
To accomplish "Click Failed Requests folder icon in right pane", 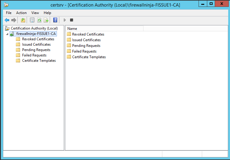I will (69, 51).
